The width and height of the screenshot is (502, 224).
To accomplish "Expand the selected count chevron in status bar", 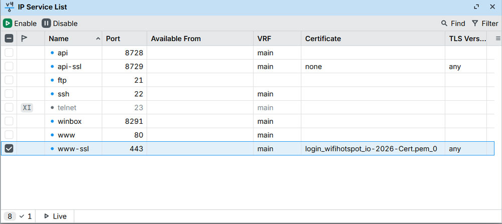I will click(22, 216).
